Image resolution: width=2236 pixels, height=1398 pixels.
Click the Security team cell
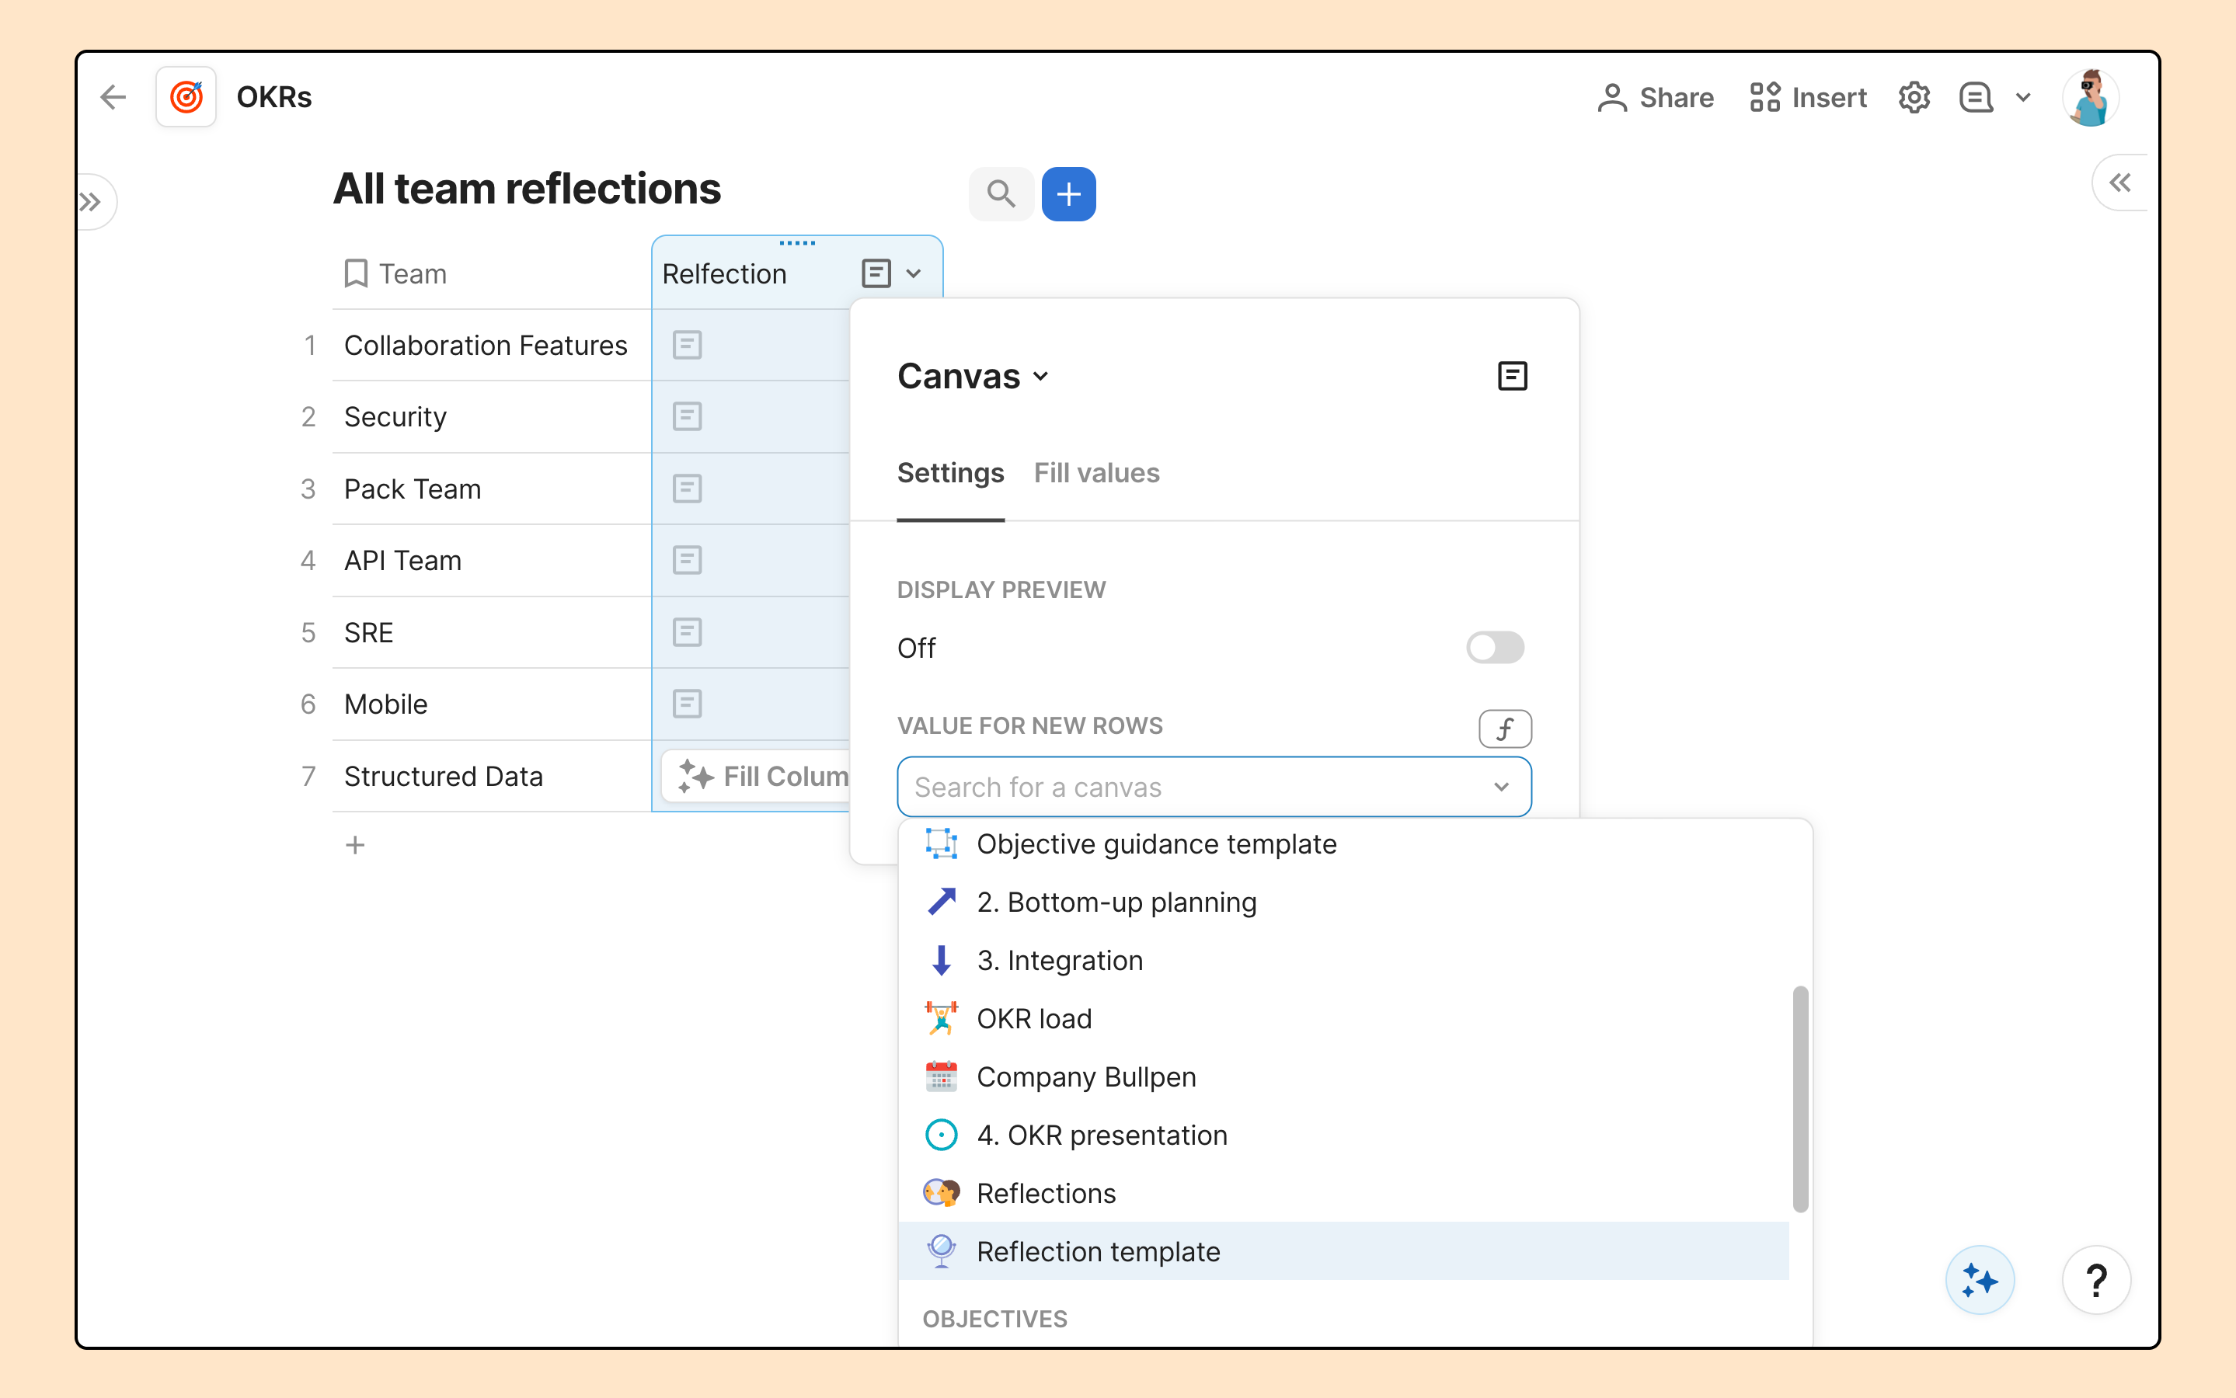click(x=492, y=417)
